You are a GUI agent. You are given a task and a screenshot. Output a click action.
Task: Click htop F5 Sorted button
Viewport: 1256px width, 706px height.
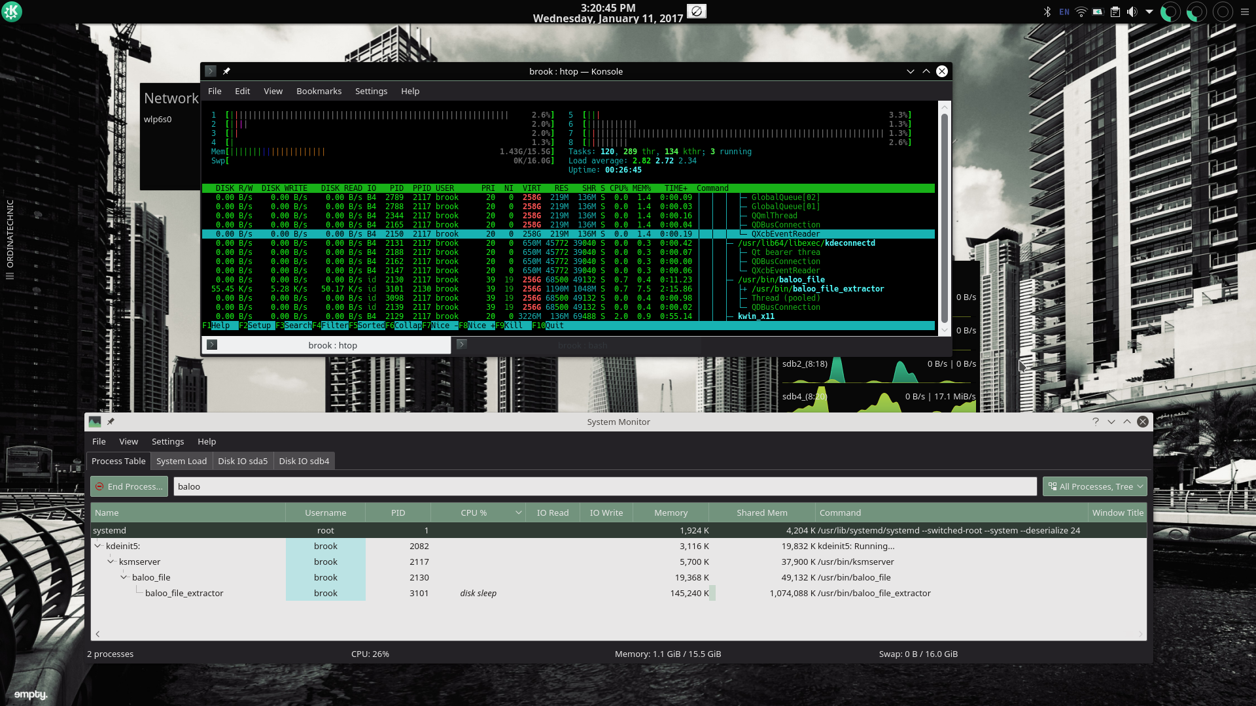click(367, 326)
